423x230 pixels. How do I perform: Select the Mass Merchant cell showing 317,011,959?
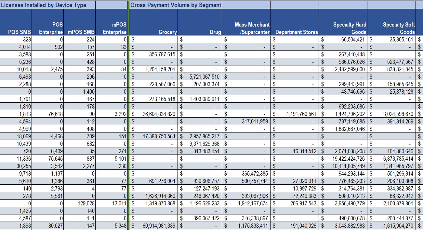click(250, 121)
